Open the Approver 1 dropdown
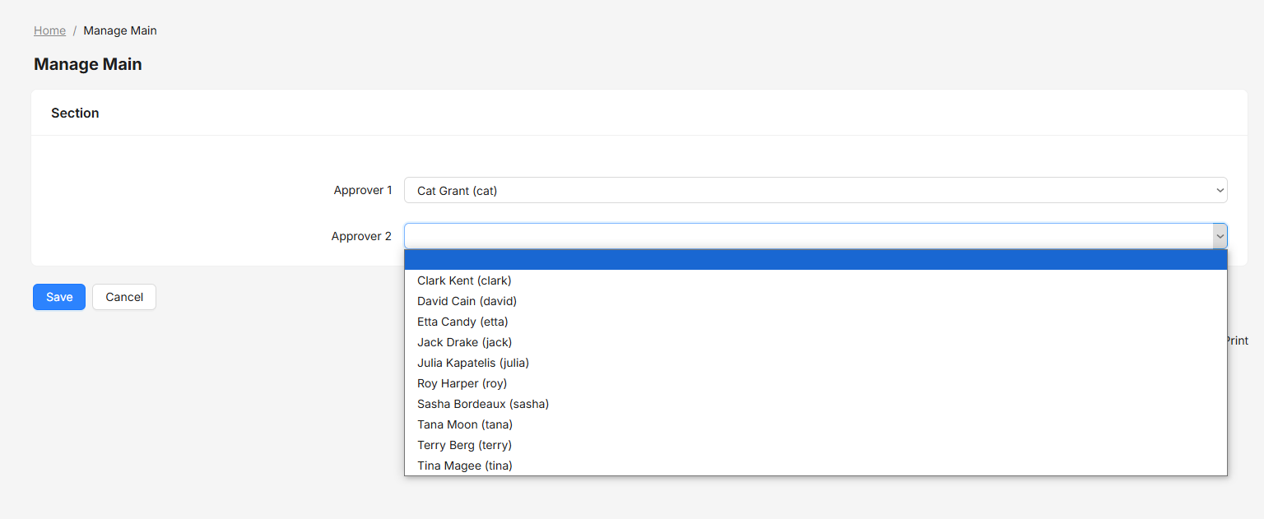 (x=816, y=190)
